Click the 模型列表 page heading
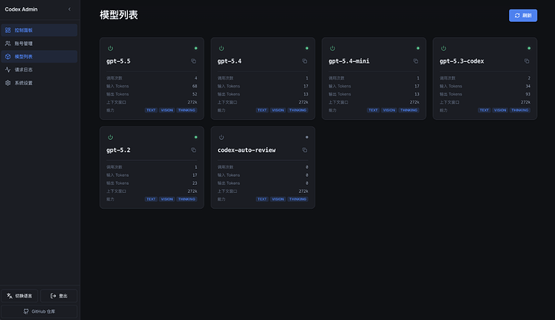The width and height of the screenshot is (555, 320). click(x=118, y=14)
